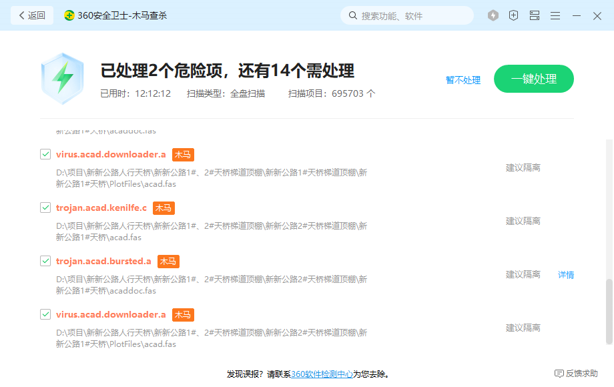Click the file path of trojan.acad.kenilfe.c
The image size is (614, 387).
(x=212, y=232)
